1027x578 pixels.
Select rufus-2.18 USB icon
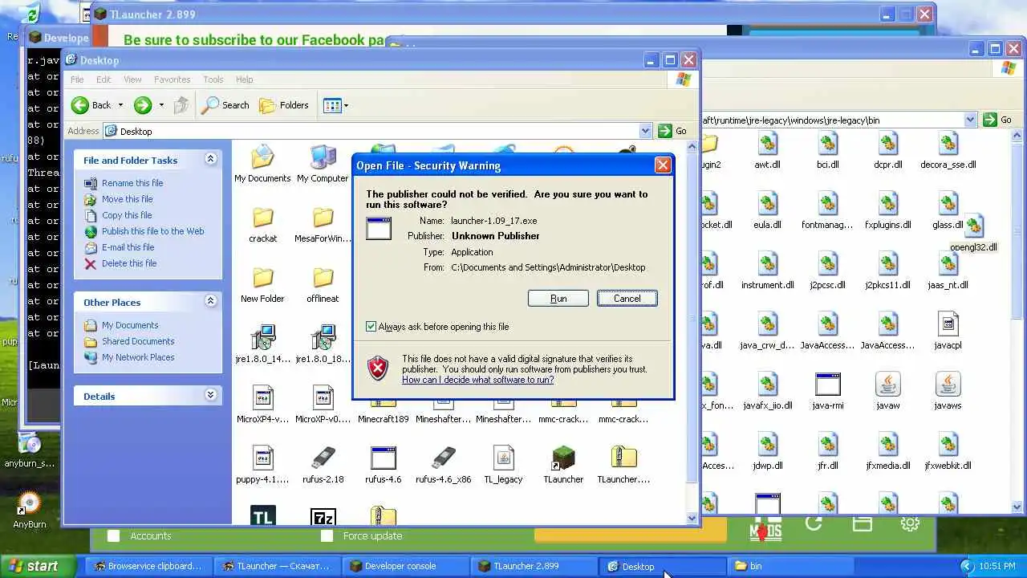[x=323, y=458]
